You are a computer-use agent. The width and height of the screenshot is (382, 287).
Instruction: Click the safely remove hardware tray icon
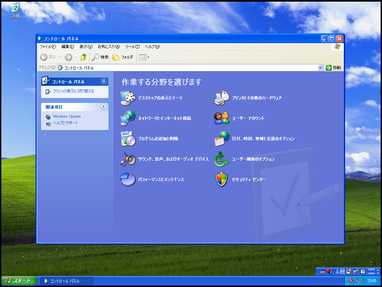pyautogui.click(x=363, y=281)
